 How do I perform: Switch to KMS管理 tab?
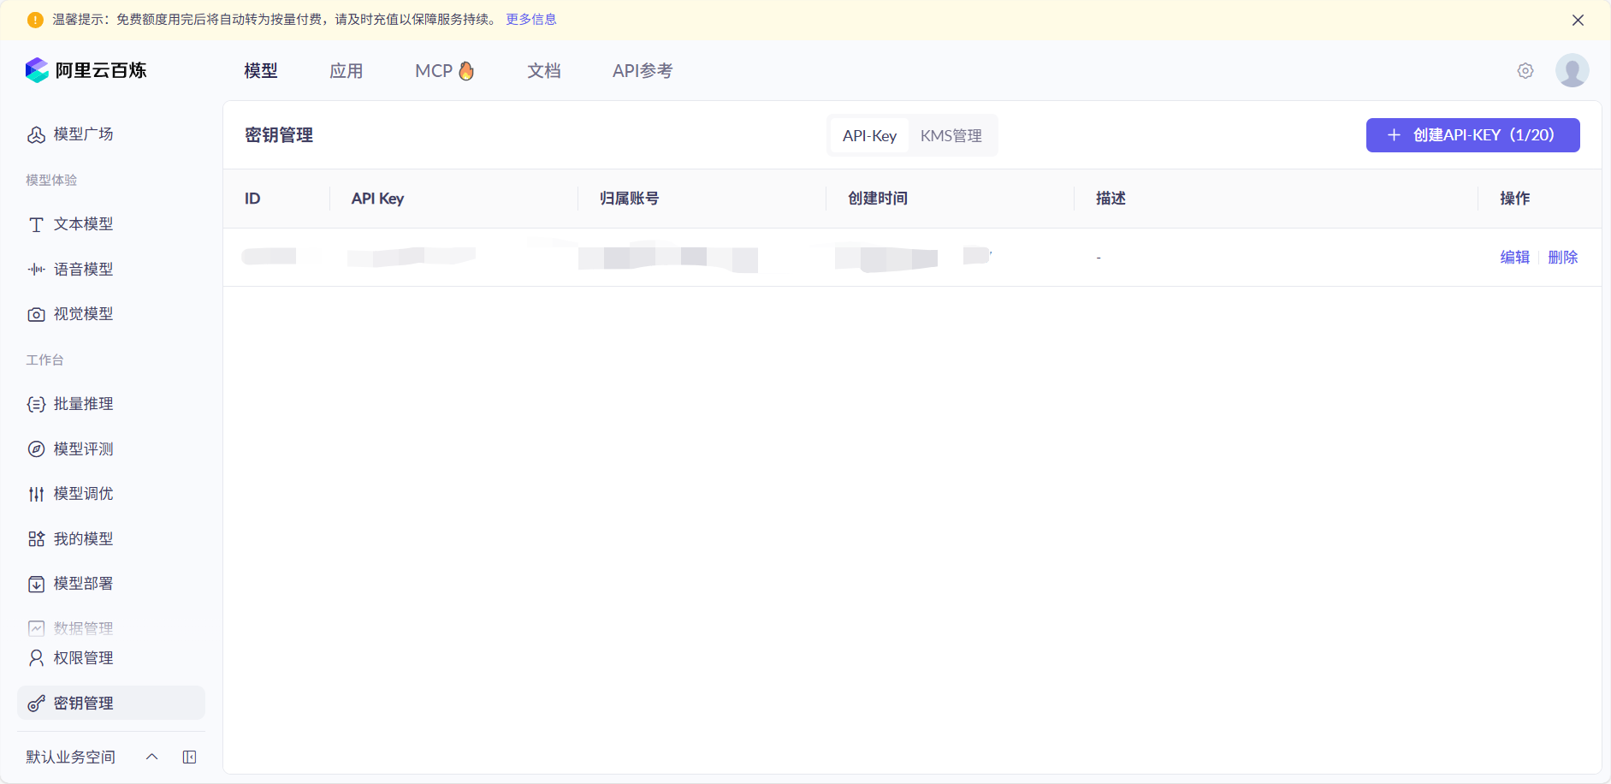[951, 135]
